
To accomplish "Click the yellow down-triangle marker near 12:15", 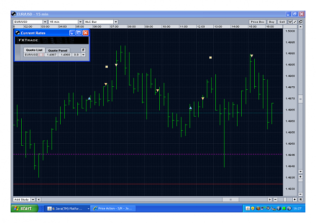I will (x=203, y=98).
